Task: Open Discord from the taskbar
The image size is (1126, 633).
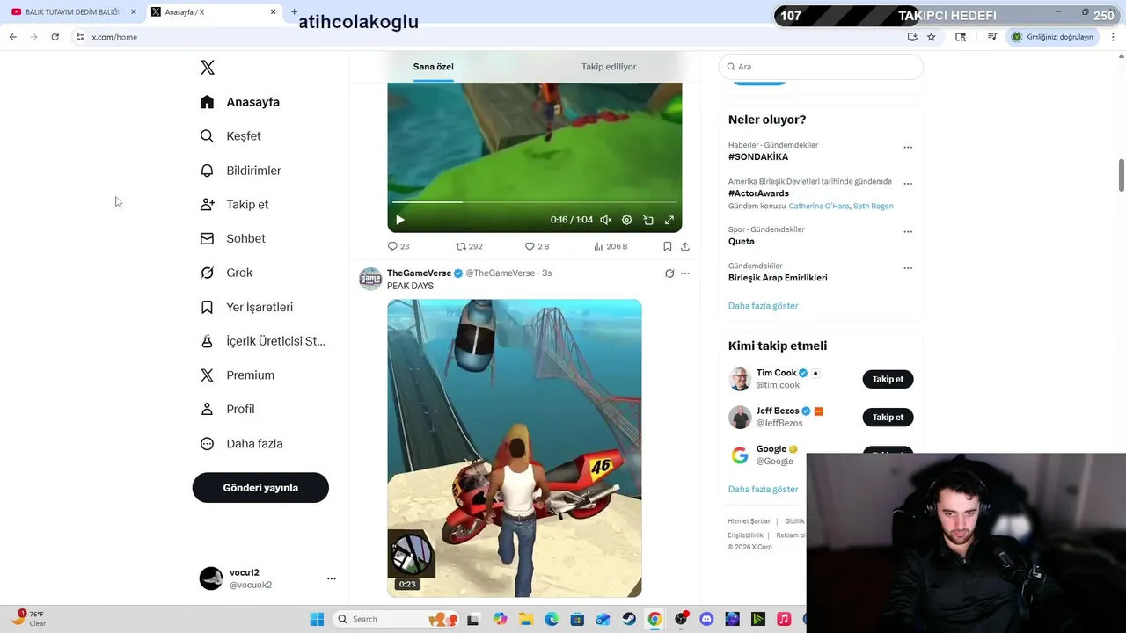Action: click(x=706, y=619)
